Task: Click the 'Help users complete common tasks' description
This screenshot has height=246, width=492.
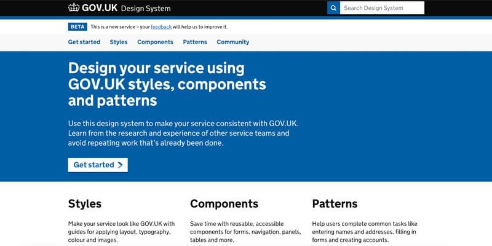Action: 365,232
